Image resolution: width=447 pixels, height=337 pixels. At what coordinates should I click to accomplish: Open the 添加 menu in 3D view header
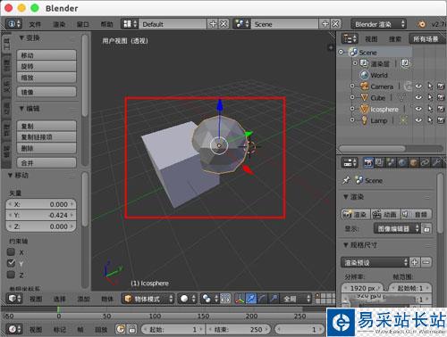(83, 299)
